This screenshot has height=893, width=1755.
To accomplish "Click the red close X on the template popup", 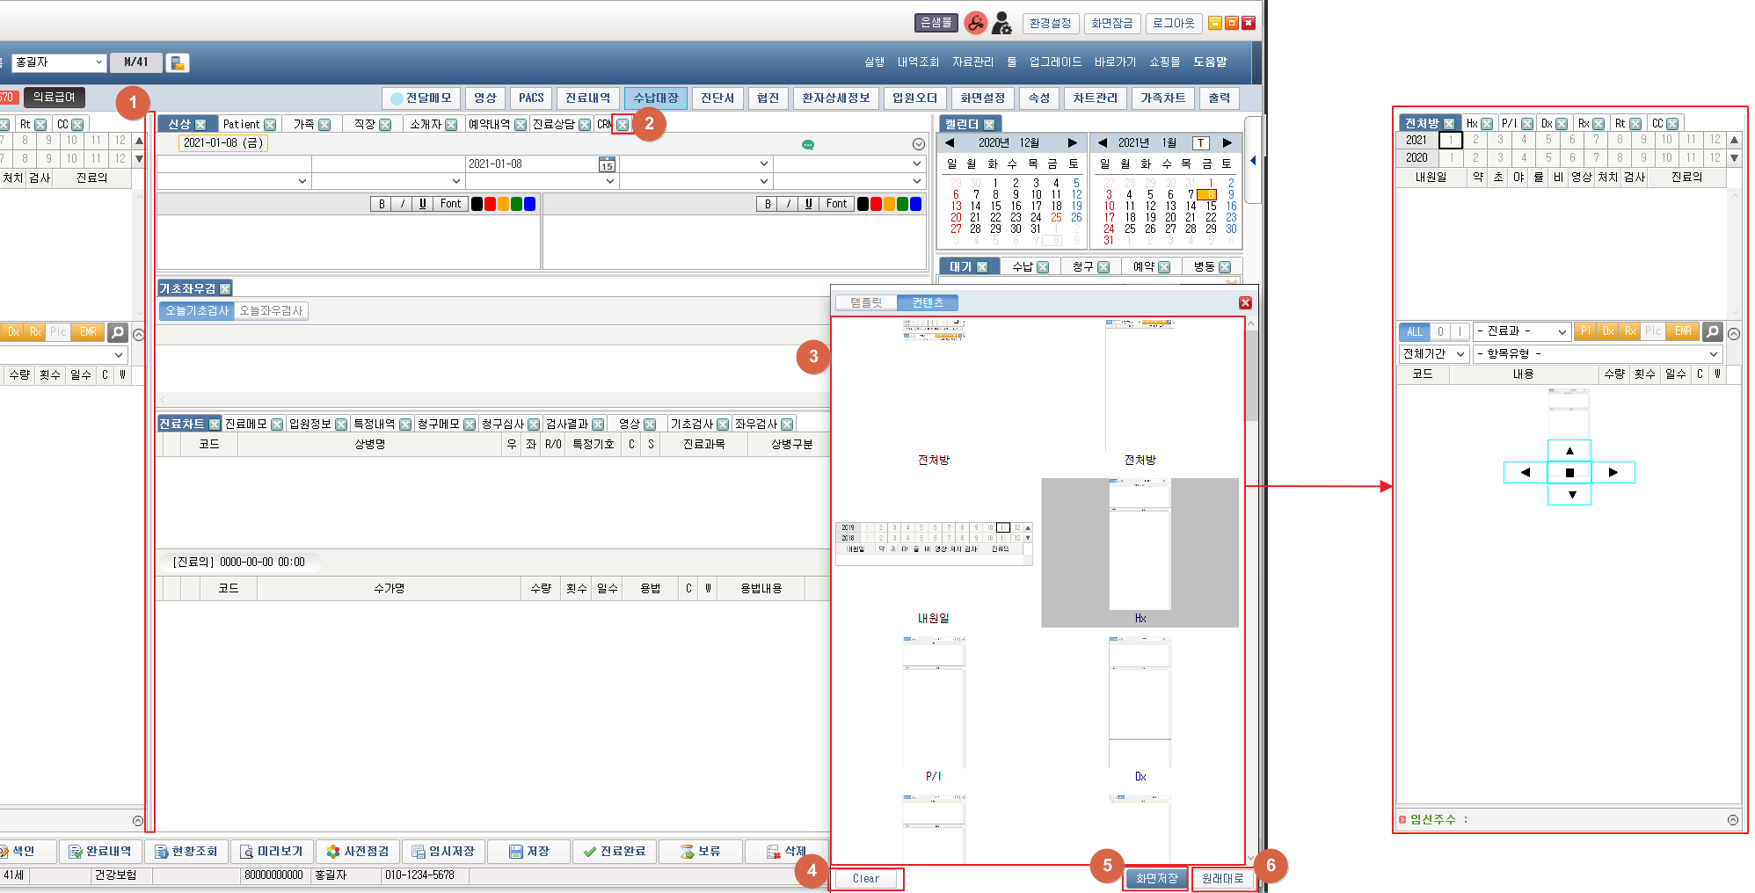I will (1245, 303).
